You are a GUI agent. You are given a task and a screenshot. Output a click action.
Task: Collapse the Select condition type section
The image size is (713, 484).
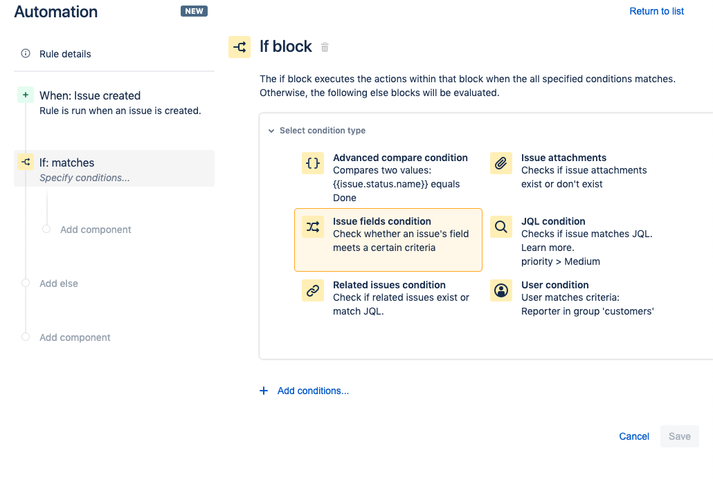[x=271, y=130]
